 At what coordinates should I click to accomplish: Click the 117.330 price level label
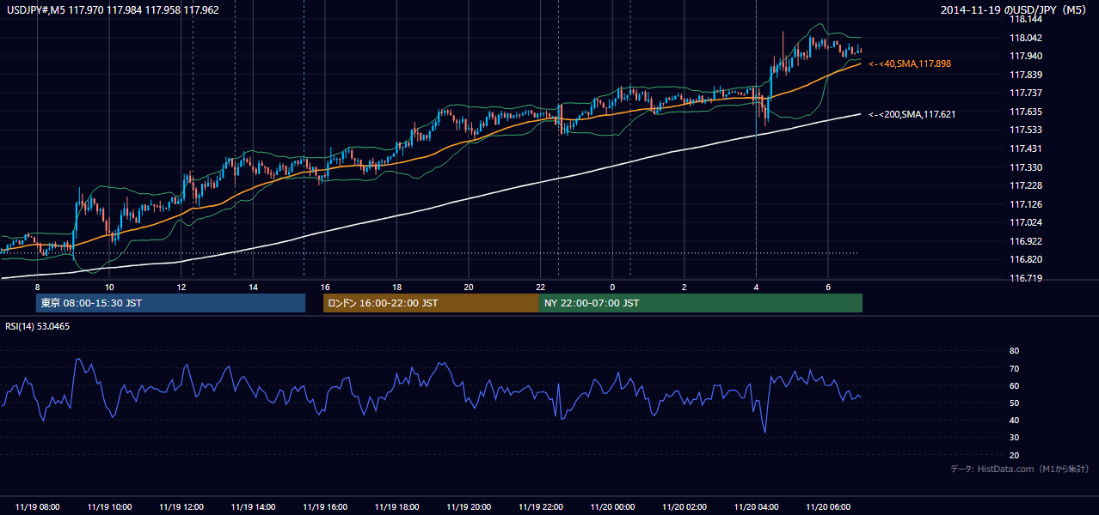(x=1025, y=167)
